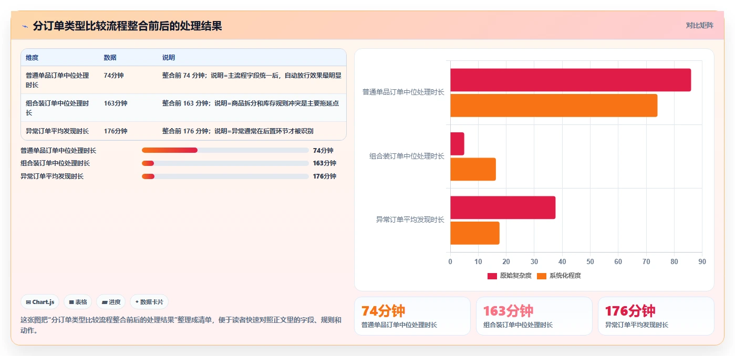Click the red 组合装订单中位处理时长 chart bar

[457, 144]
